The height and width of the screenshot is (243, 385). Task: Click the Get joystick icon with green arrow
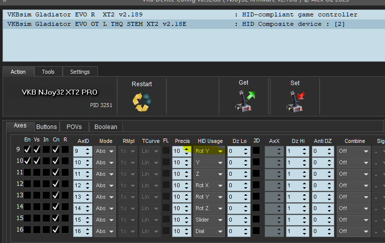tap(245, 101)
